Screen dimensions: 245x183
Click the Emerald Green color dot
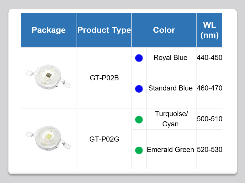point(139,150)
